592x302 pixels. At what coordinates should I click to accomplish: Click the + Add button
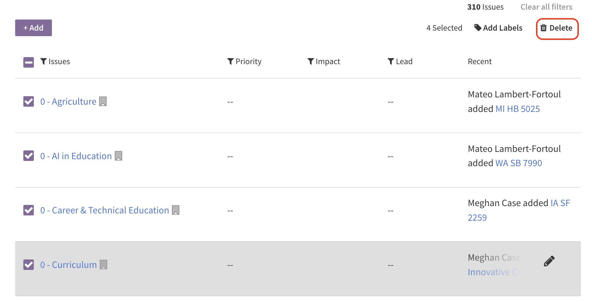[34, 28]
